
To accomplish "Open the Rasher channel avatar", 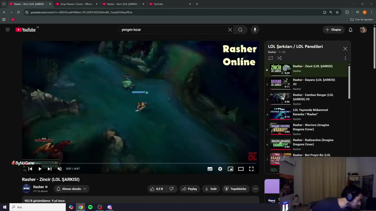I will click(26, 189).
